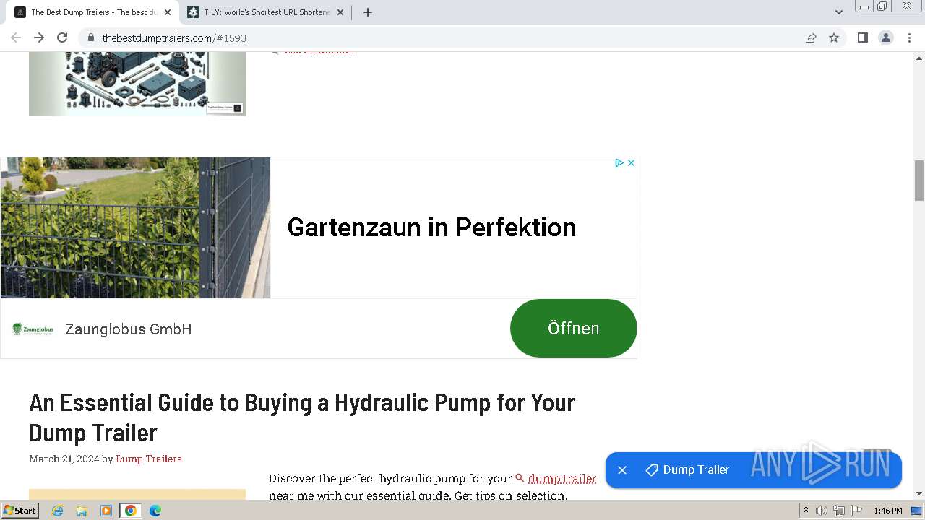The height and width of the screenshot is (520, 925).
Task: Go back to the previous page
Action: pos(16,38)
